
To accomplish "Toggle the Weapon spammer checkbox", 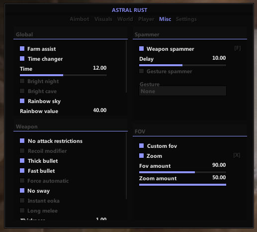I will tap(142, 49).
